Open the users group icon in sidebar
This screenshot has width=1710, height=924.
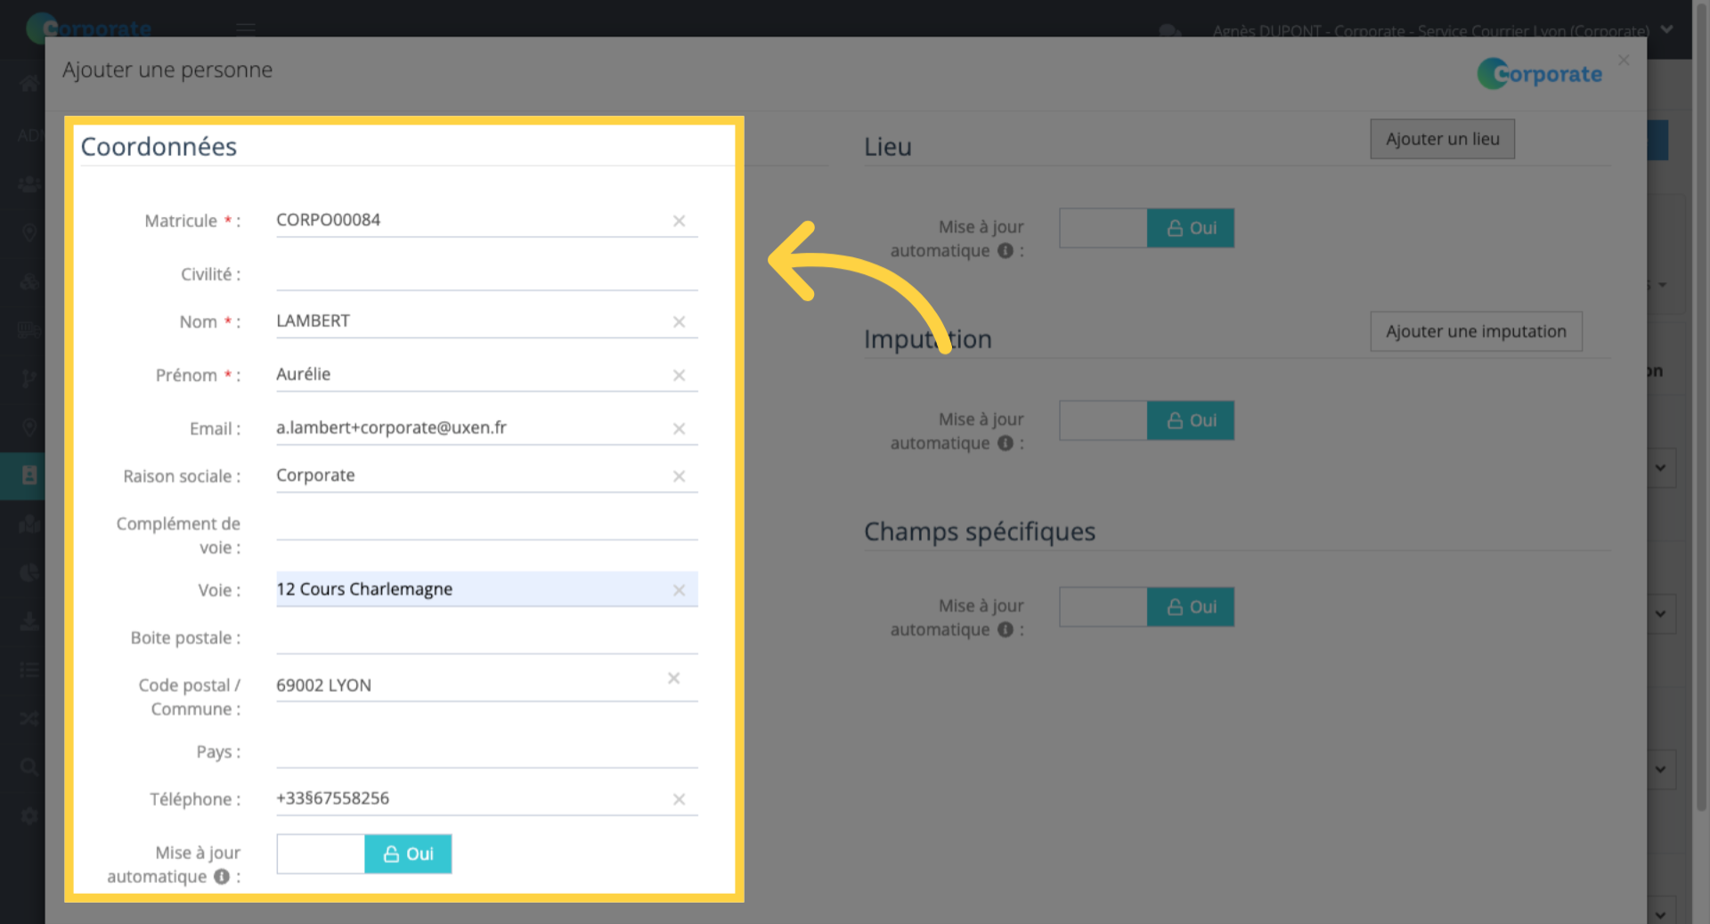(29, 184)
